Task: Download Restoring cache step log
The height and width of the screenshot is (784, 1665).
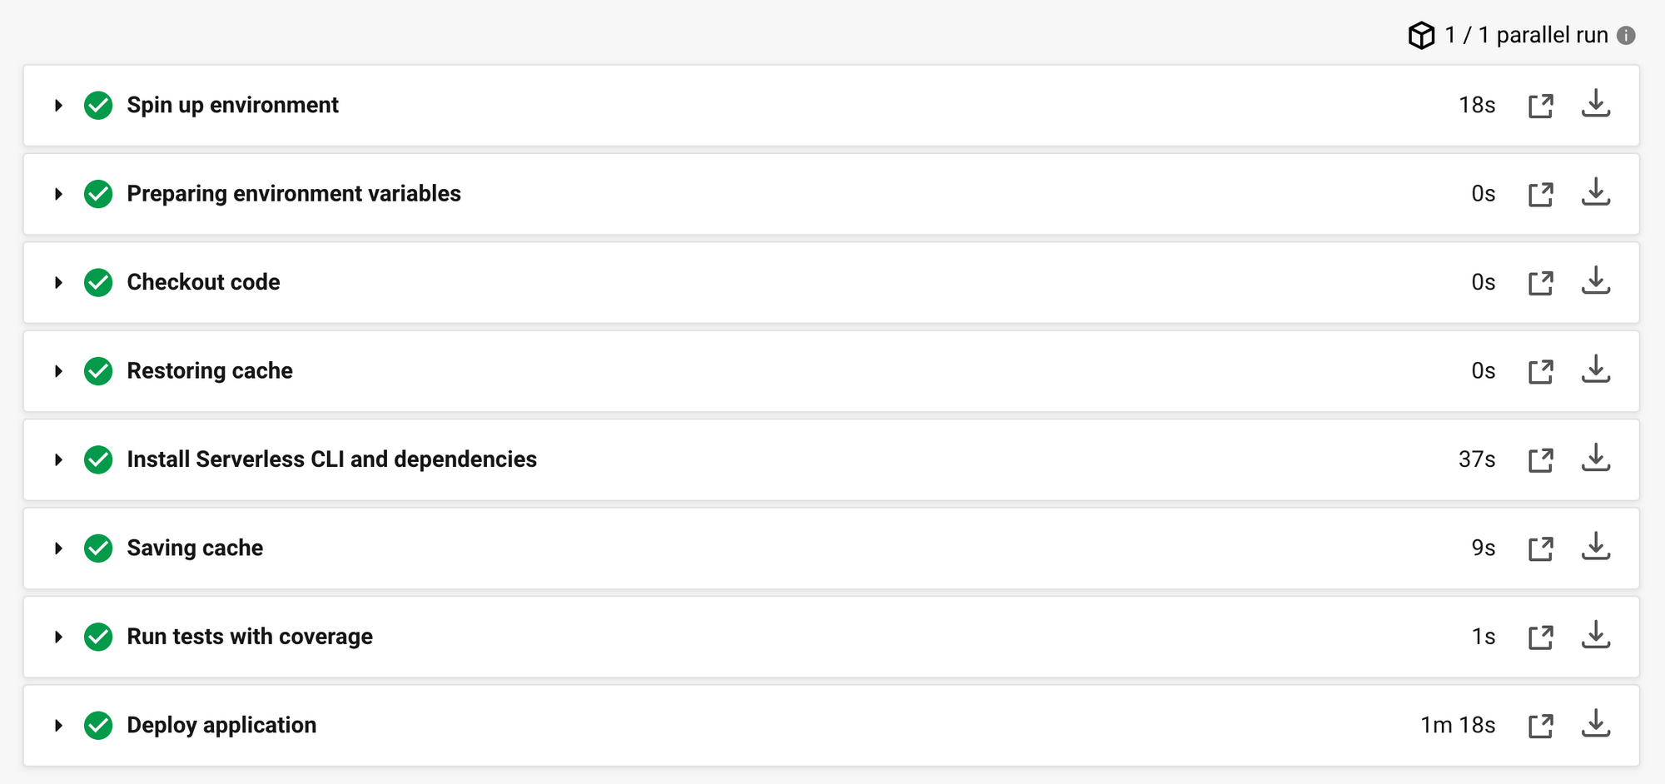Action: point(1596,370)
